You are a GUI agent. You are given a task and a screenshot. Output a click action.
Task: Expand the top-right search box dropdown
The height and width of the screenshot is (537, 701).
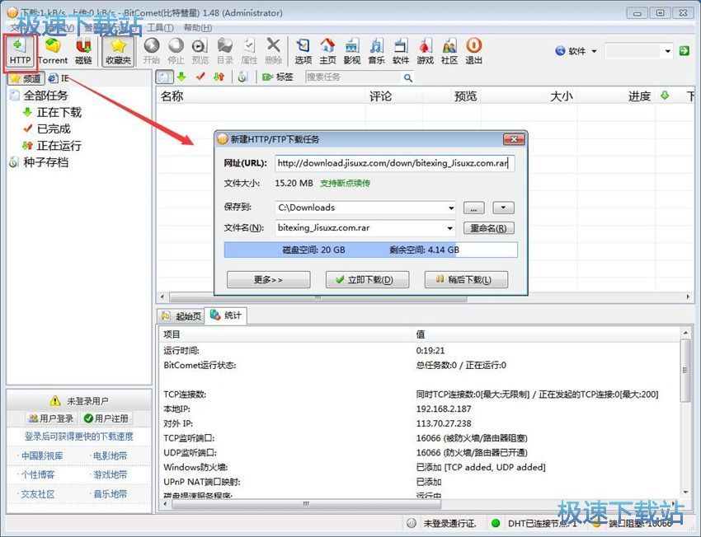[667, 51]
